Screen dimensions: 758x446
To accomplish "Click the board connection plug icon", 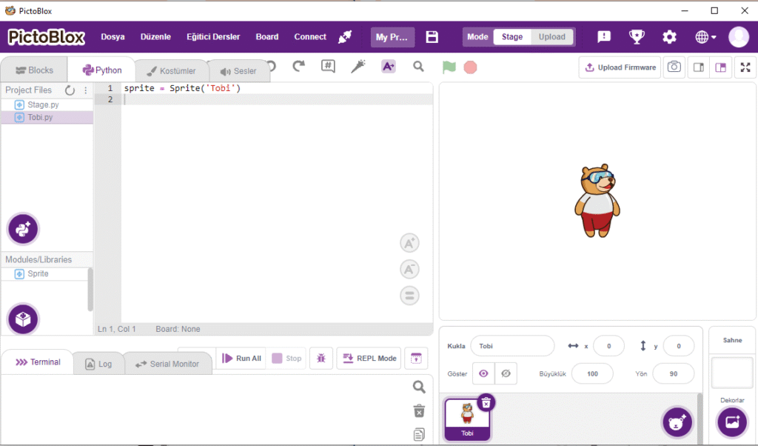I will tap(345, 37).
